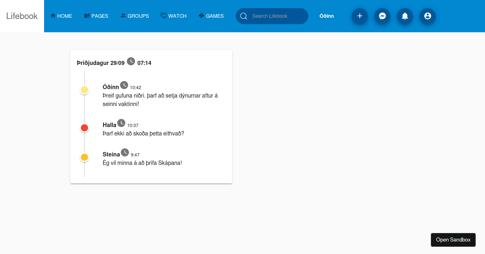Click the Home icon in navigation bar

coord(53,16)
